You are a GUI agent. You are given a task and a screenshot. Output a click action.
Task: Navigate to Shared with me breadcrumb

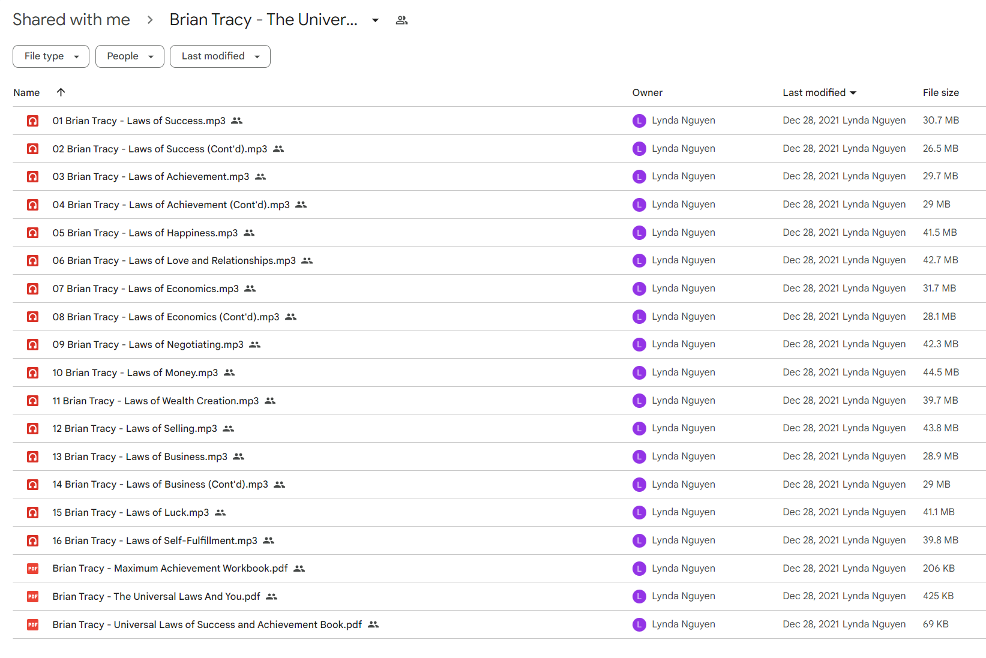click(71, 20)
